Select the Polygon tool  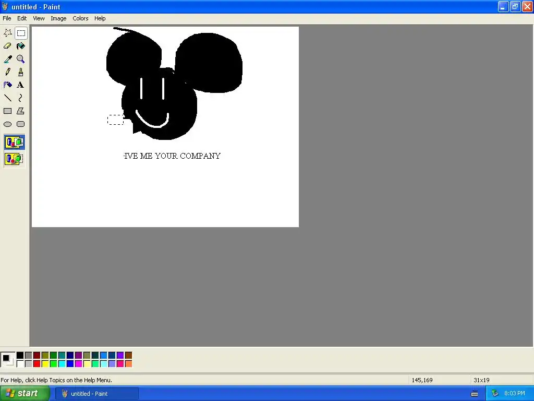click(x=21, y=111)
